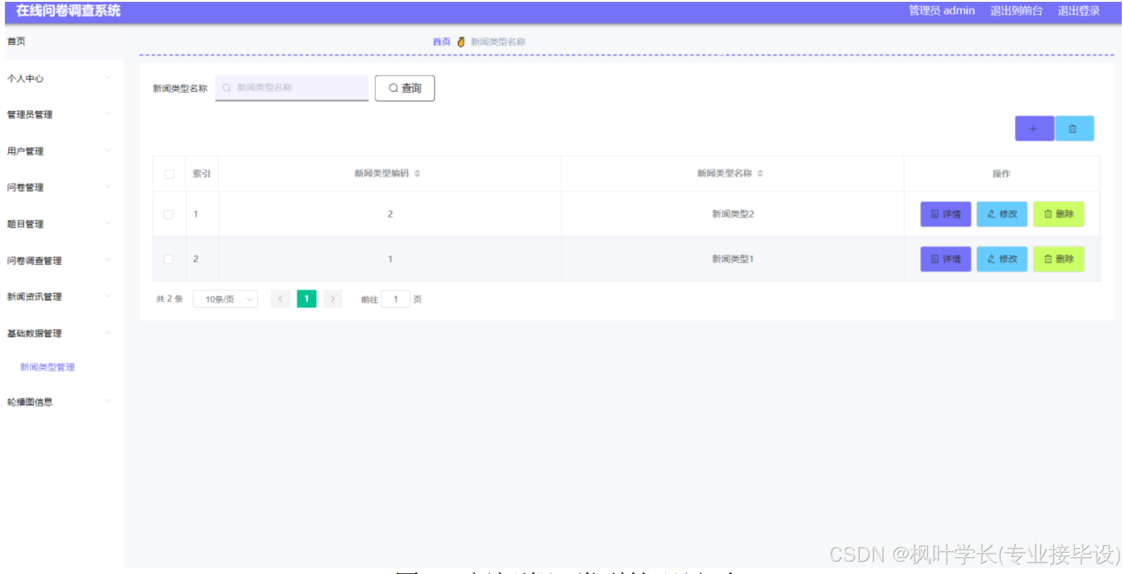1123x574 pixels.
Task: Click the magnifier icon in the search field
Action: [x=227, y=87]
